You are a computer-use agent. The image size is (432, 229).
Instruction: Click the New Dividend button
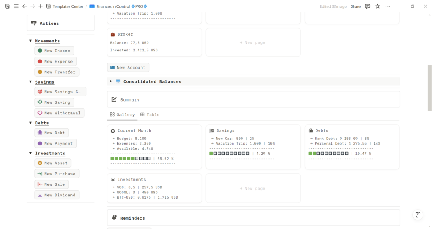57,195
